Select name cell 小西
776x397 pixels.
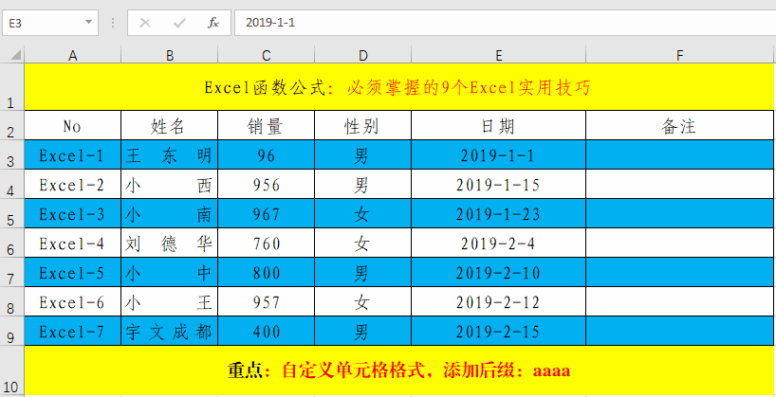click(169, 184)
